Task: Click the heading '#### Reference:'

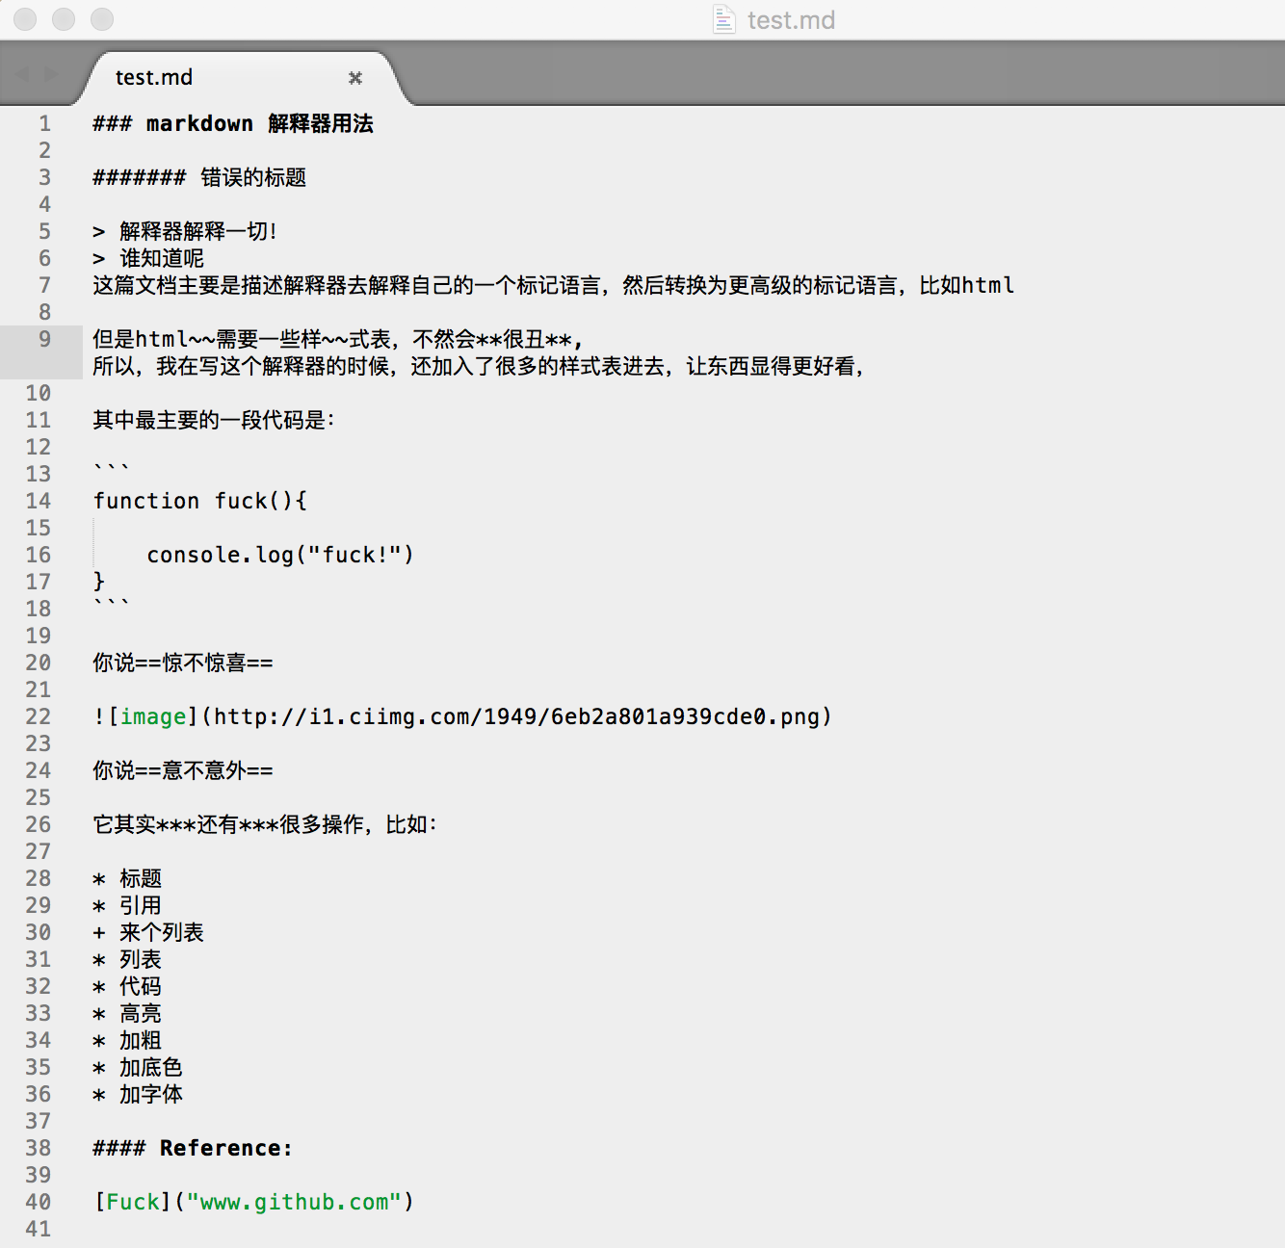Action: point(193,1148)
